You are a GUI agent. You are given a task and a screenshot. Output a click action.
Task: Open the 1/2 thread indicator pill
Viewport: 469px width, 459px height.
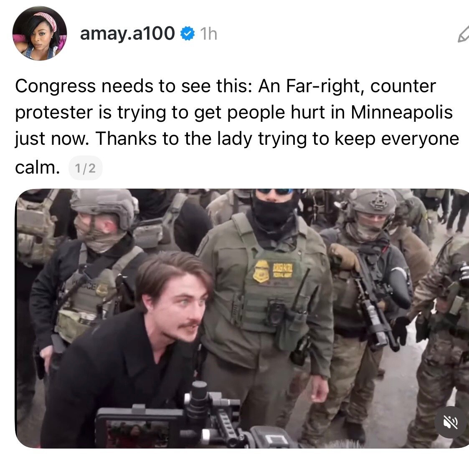pos(86,168)
